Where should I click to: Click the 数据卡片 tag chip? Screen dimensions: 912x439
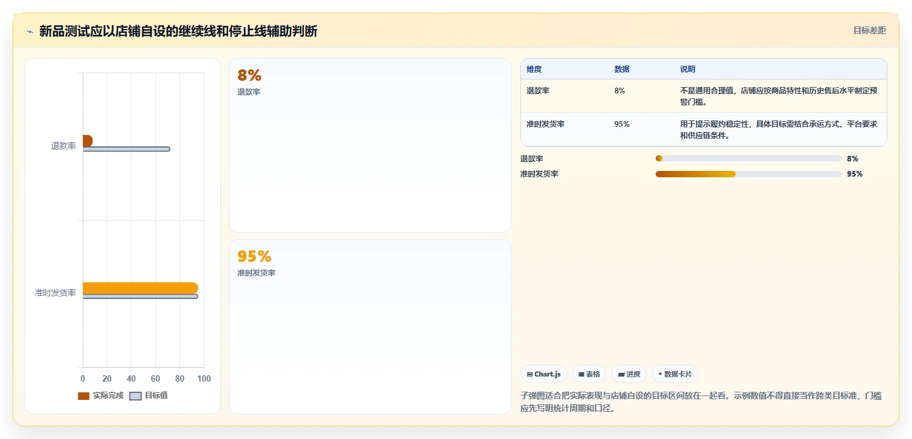pos(675,374)
